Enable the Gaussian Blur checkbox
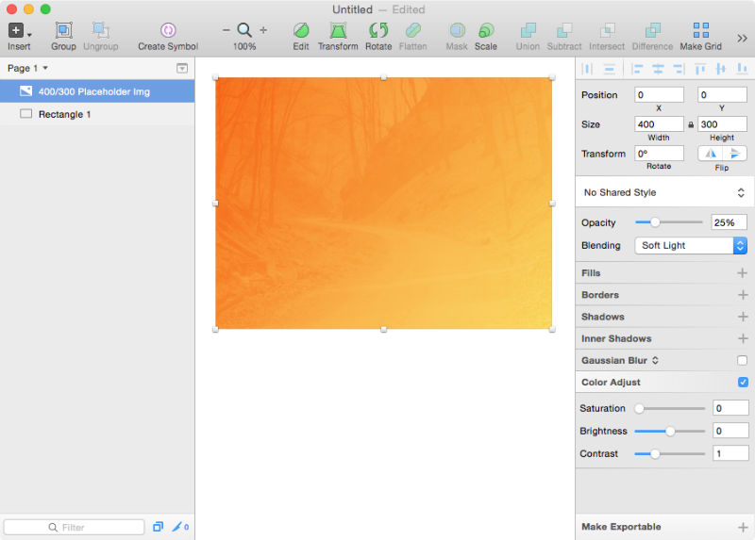The height and width of the screenshot is (540, 755). tap(742, 361)
